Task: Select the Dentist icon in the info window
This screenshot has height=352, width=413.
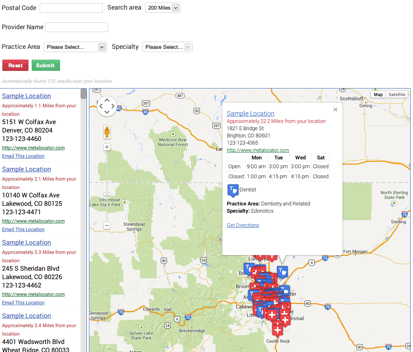Action: point(233,190)
